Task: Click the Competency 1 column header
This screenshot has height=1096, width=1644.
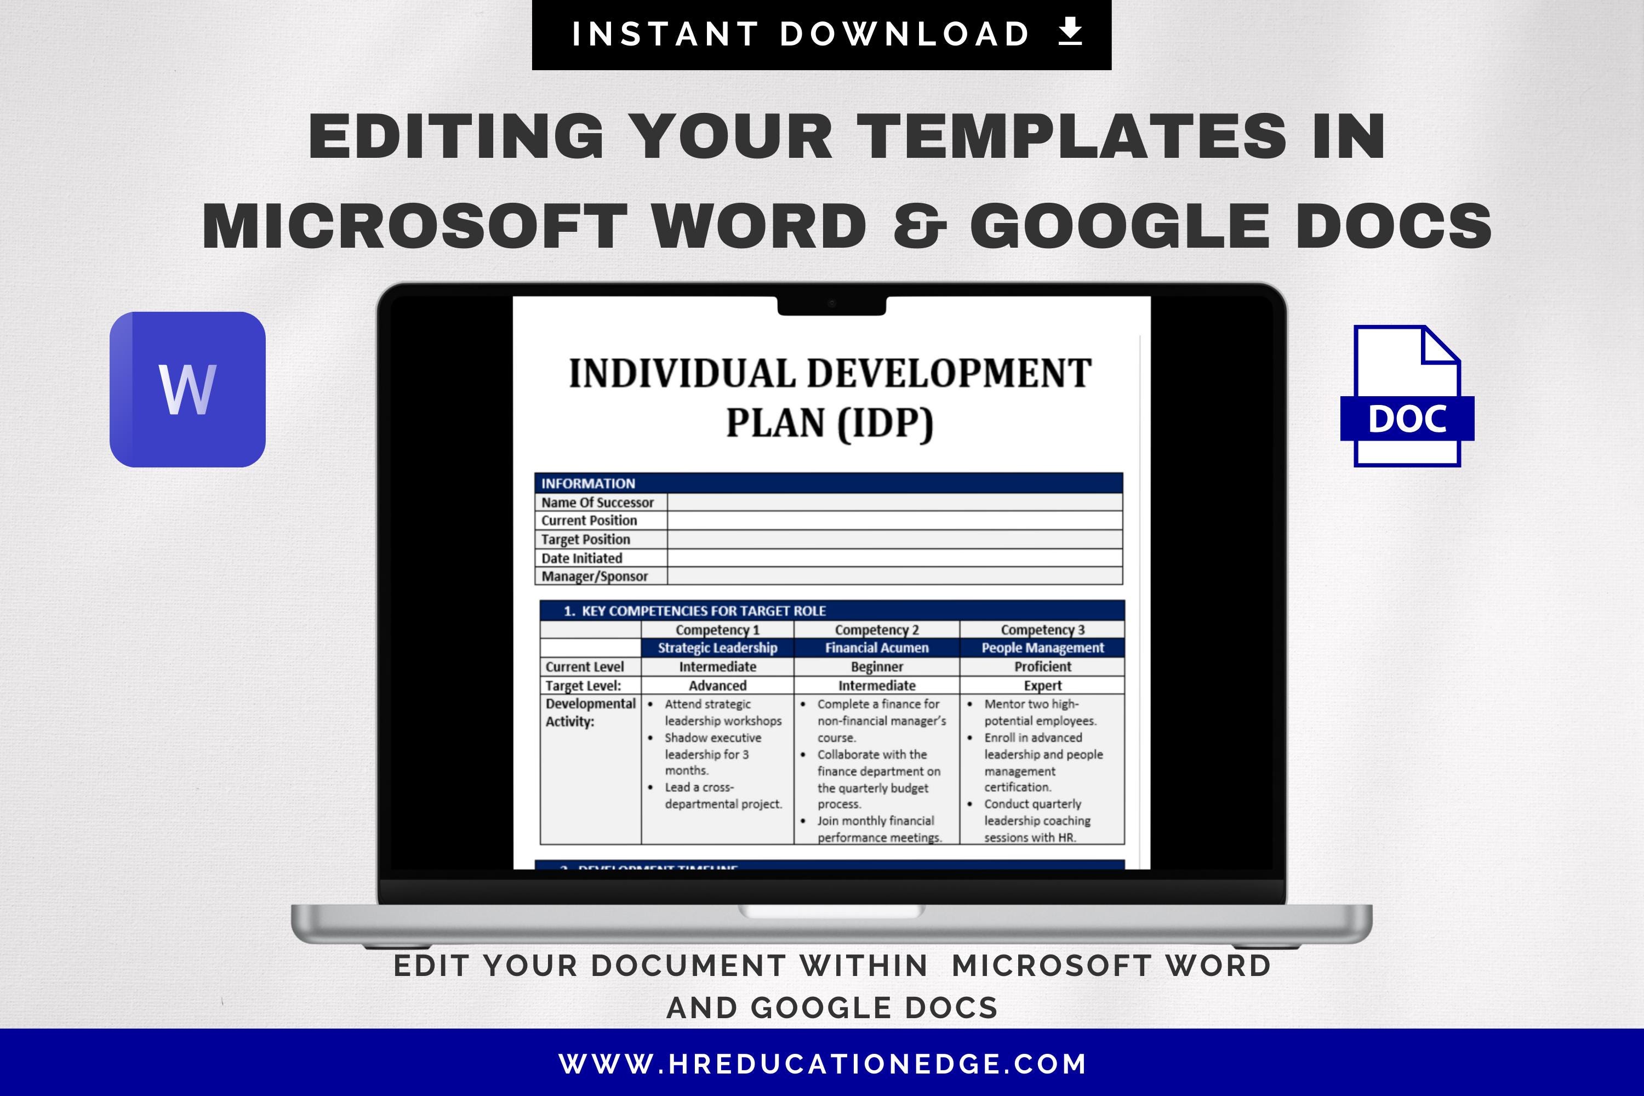Action: tap(717, 629)
